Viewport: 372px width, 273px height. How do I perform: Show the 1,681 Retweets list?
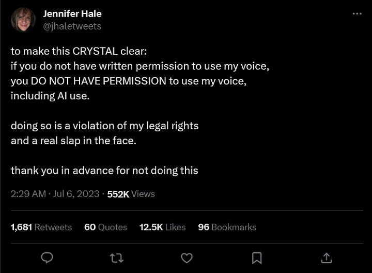coord(41,227)
